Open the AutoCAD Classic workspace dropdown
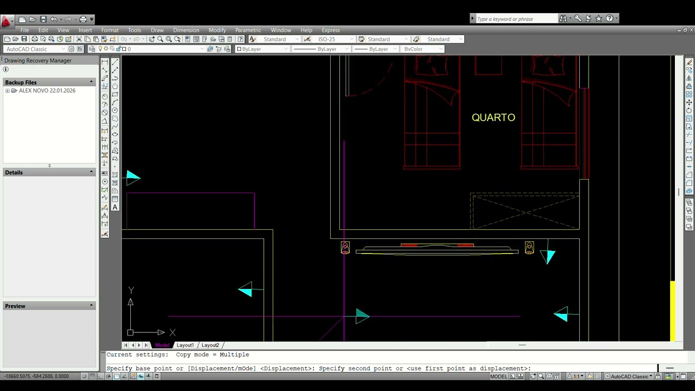This screenshot has width=695, height=391. point(63,49)
